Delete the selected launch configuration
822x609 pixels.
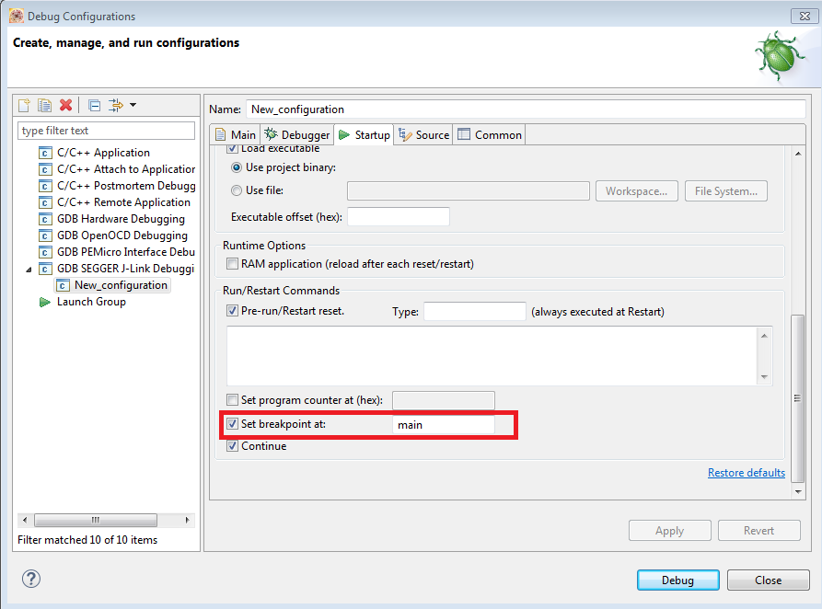65,105
